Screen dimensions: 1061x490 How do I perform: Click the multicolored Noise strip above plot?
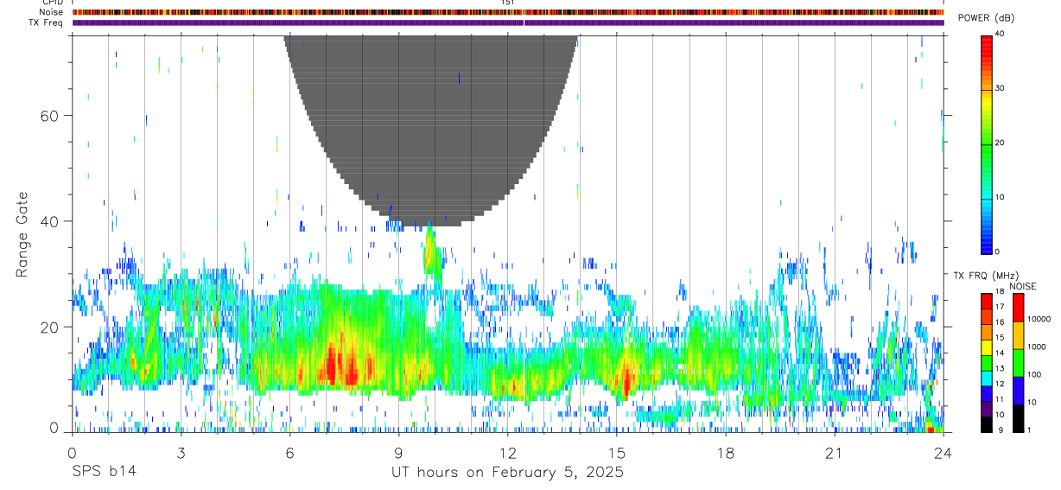coord(508,12)
